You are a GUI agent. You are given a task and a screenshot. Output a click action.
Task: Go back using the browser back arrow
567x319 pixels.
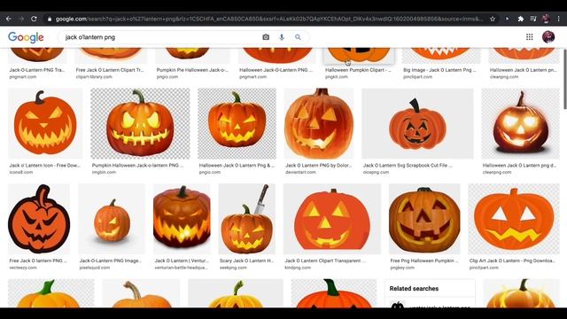point(9,19)
